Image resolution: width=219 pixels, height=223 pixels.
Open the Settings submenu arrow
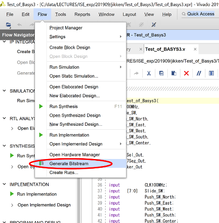click(120, 36)
